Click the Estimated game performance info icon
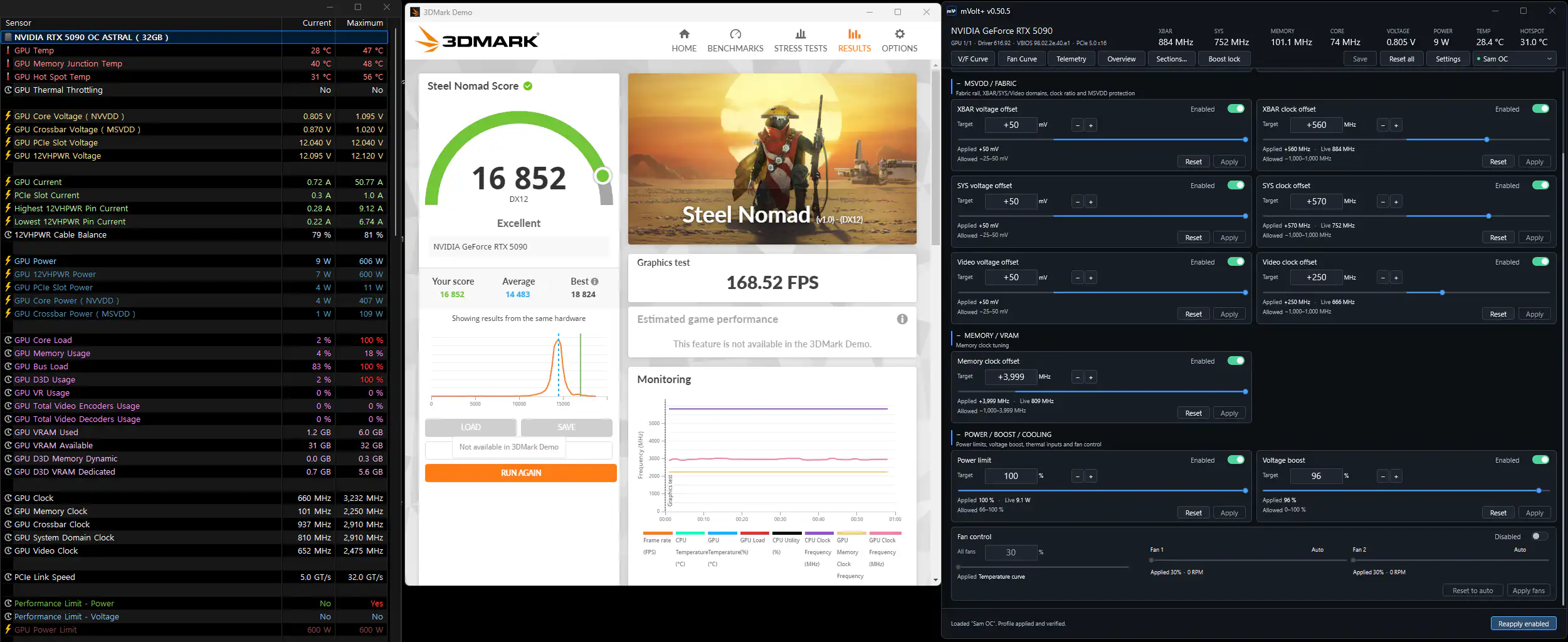Viewport: 1568px width, 642px height. pos(902,319)
